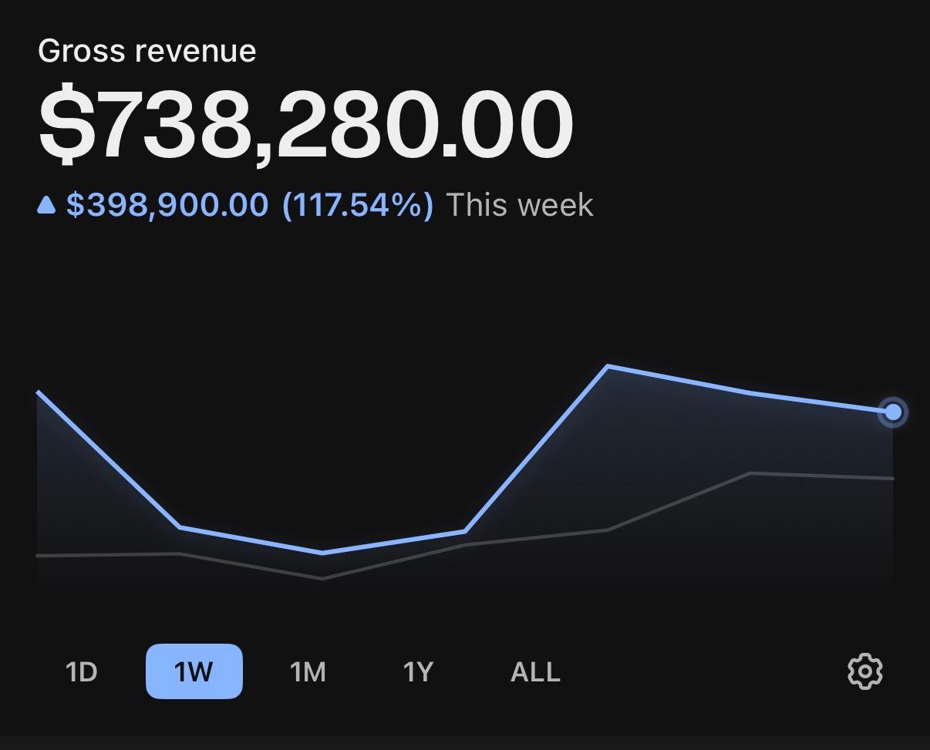Select the 1D time range
This screenshot has width=930, height=750.
pos(82,671)
